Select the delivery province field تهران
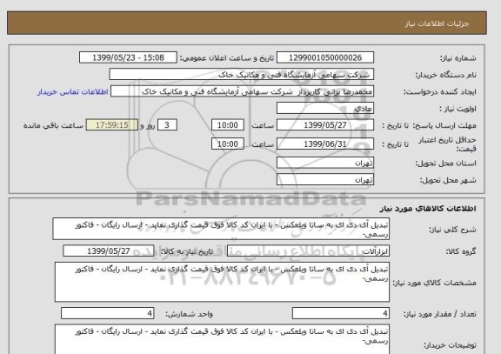 (x=325, y=163)
